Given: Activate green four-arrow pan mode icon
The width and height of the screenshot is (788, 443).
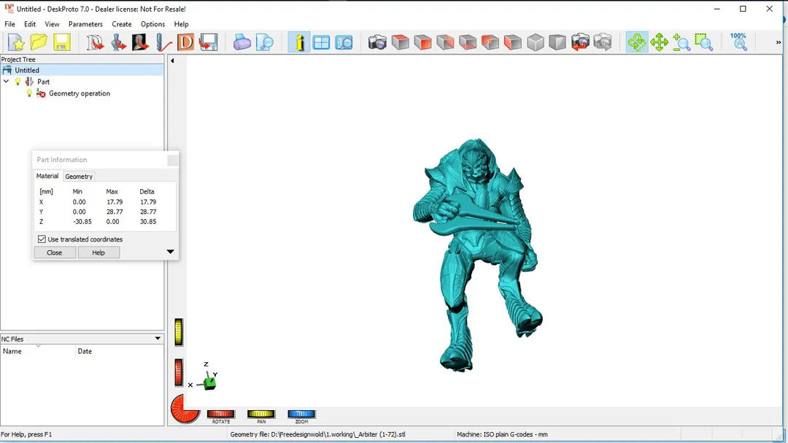Looking at the screenshot, I should coord(659,42).
